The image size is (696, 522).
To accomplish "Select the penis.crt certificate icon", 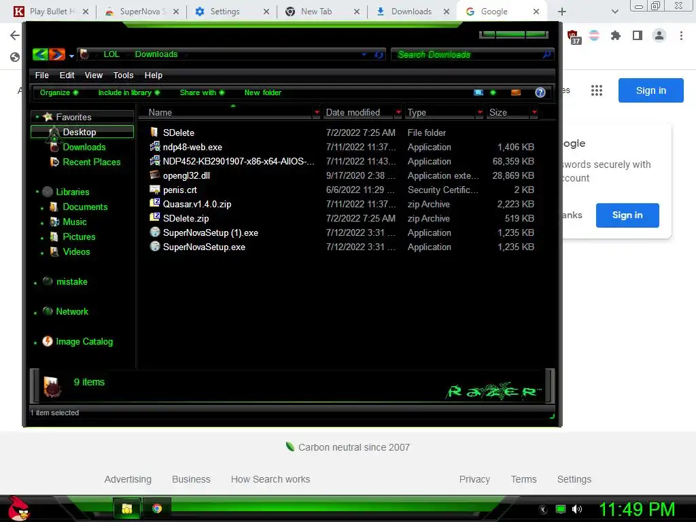I will point(154,190).
